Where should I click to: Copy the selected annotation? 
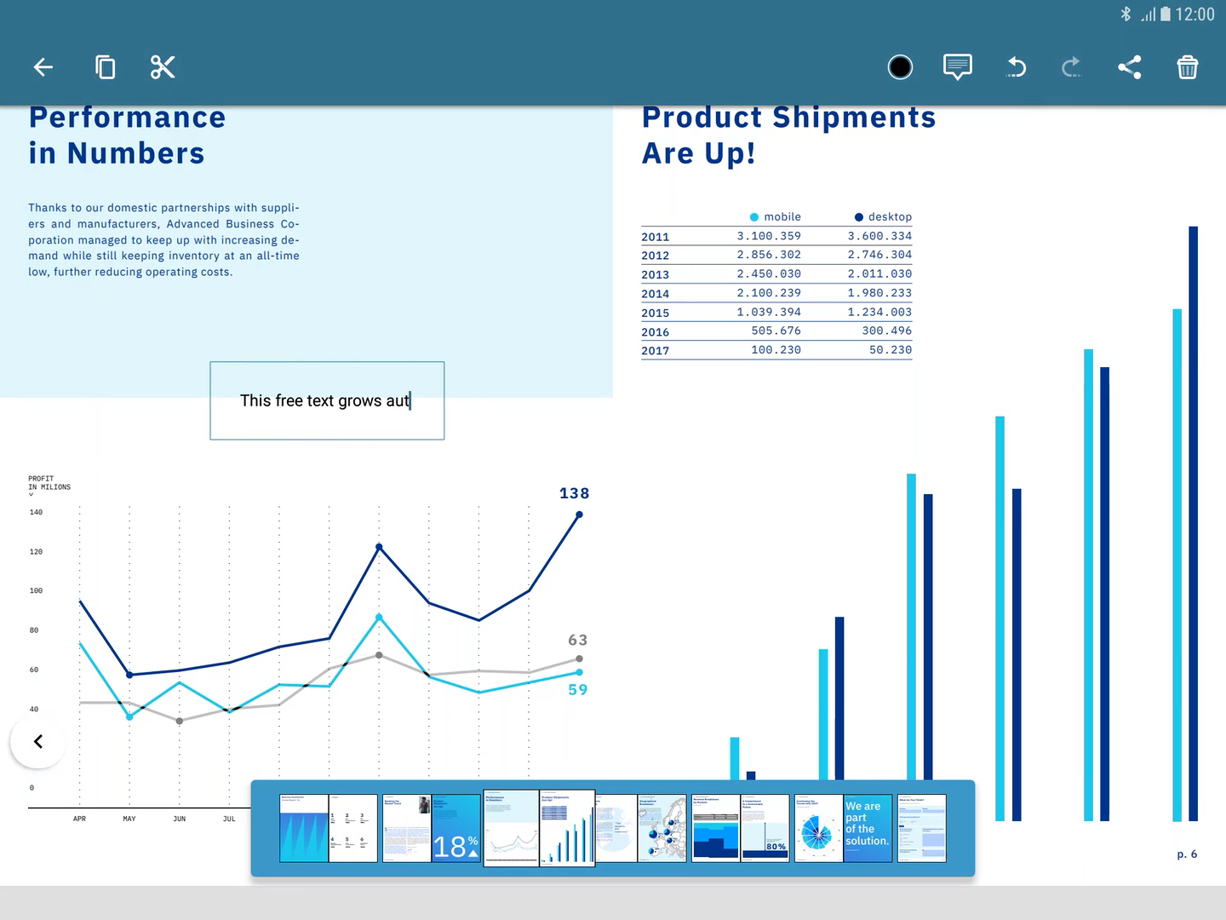(105, 67)
